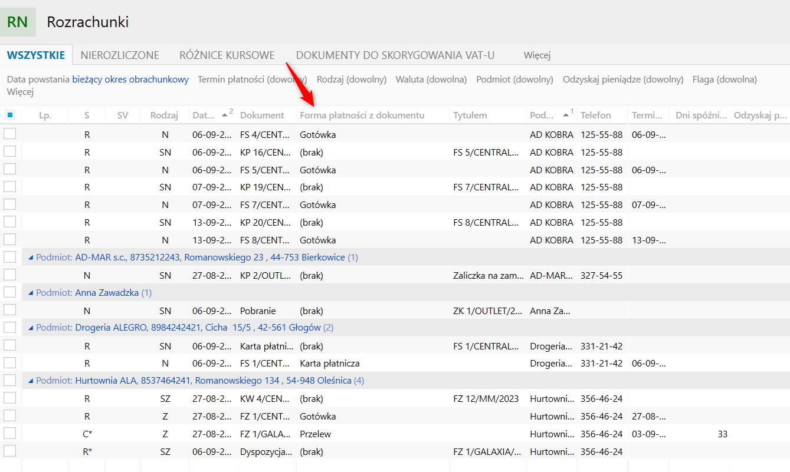Viewport: 790px width, 472px height.
Task: Select the FS 1/CENT... document cell
Action: (265, 364)
